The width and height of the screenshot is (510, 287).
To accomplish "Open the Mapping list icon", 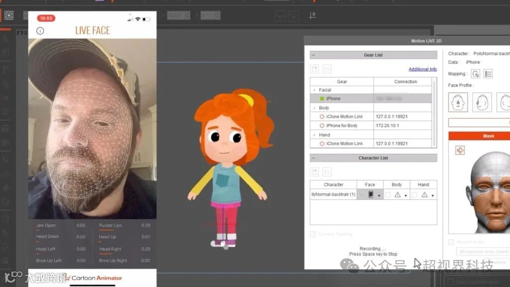I will [488, 74].
